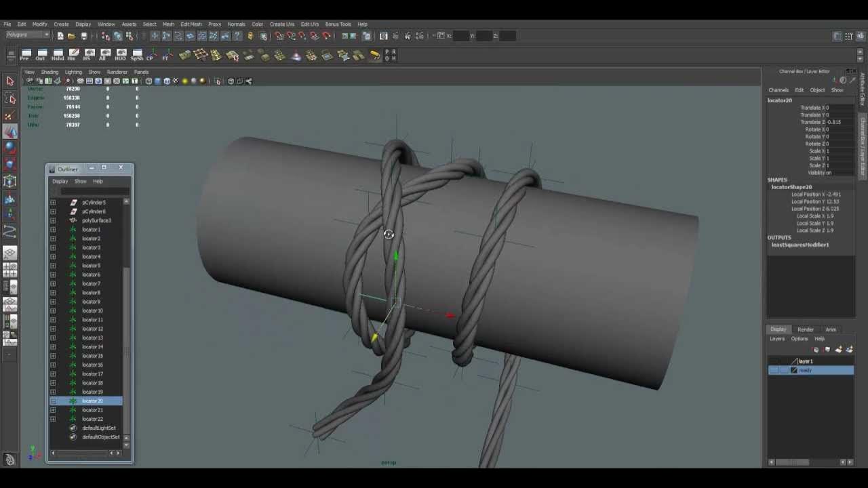Image resolution: width=868 pixels, height=488 pixels.
Task: Open the Edit Mesh menu
Action: (191, 24)
